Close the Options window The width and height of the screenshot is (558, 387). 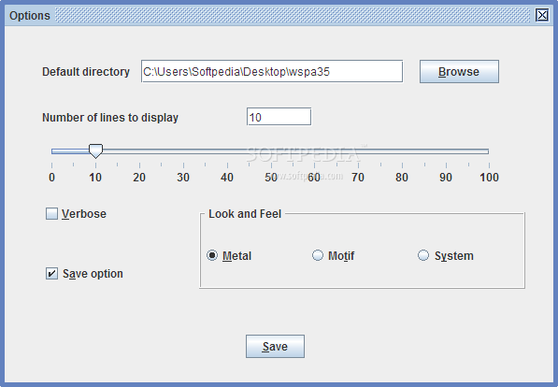pyautogui.click(x=542, y=15)
